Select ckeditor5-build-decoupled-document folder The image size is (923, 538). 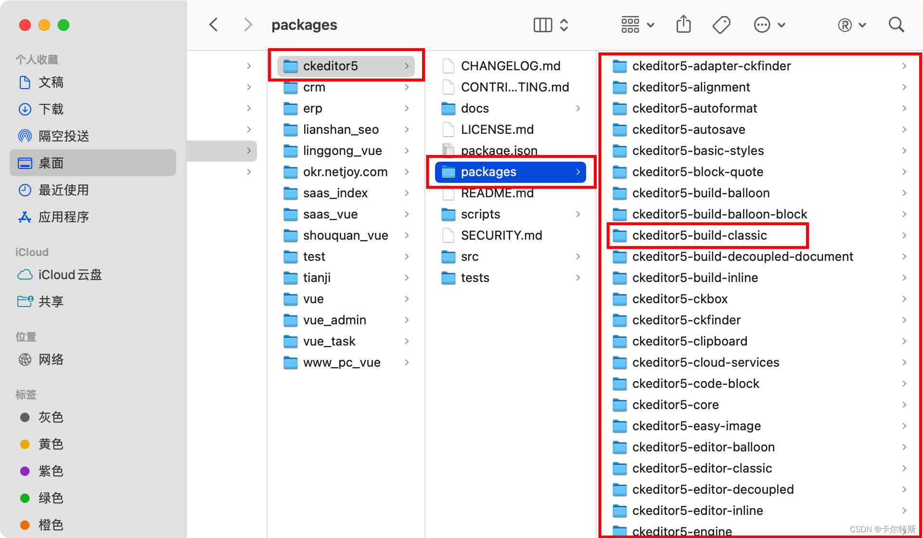click(760, 256)
